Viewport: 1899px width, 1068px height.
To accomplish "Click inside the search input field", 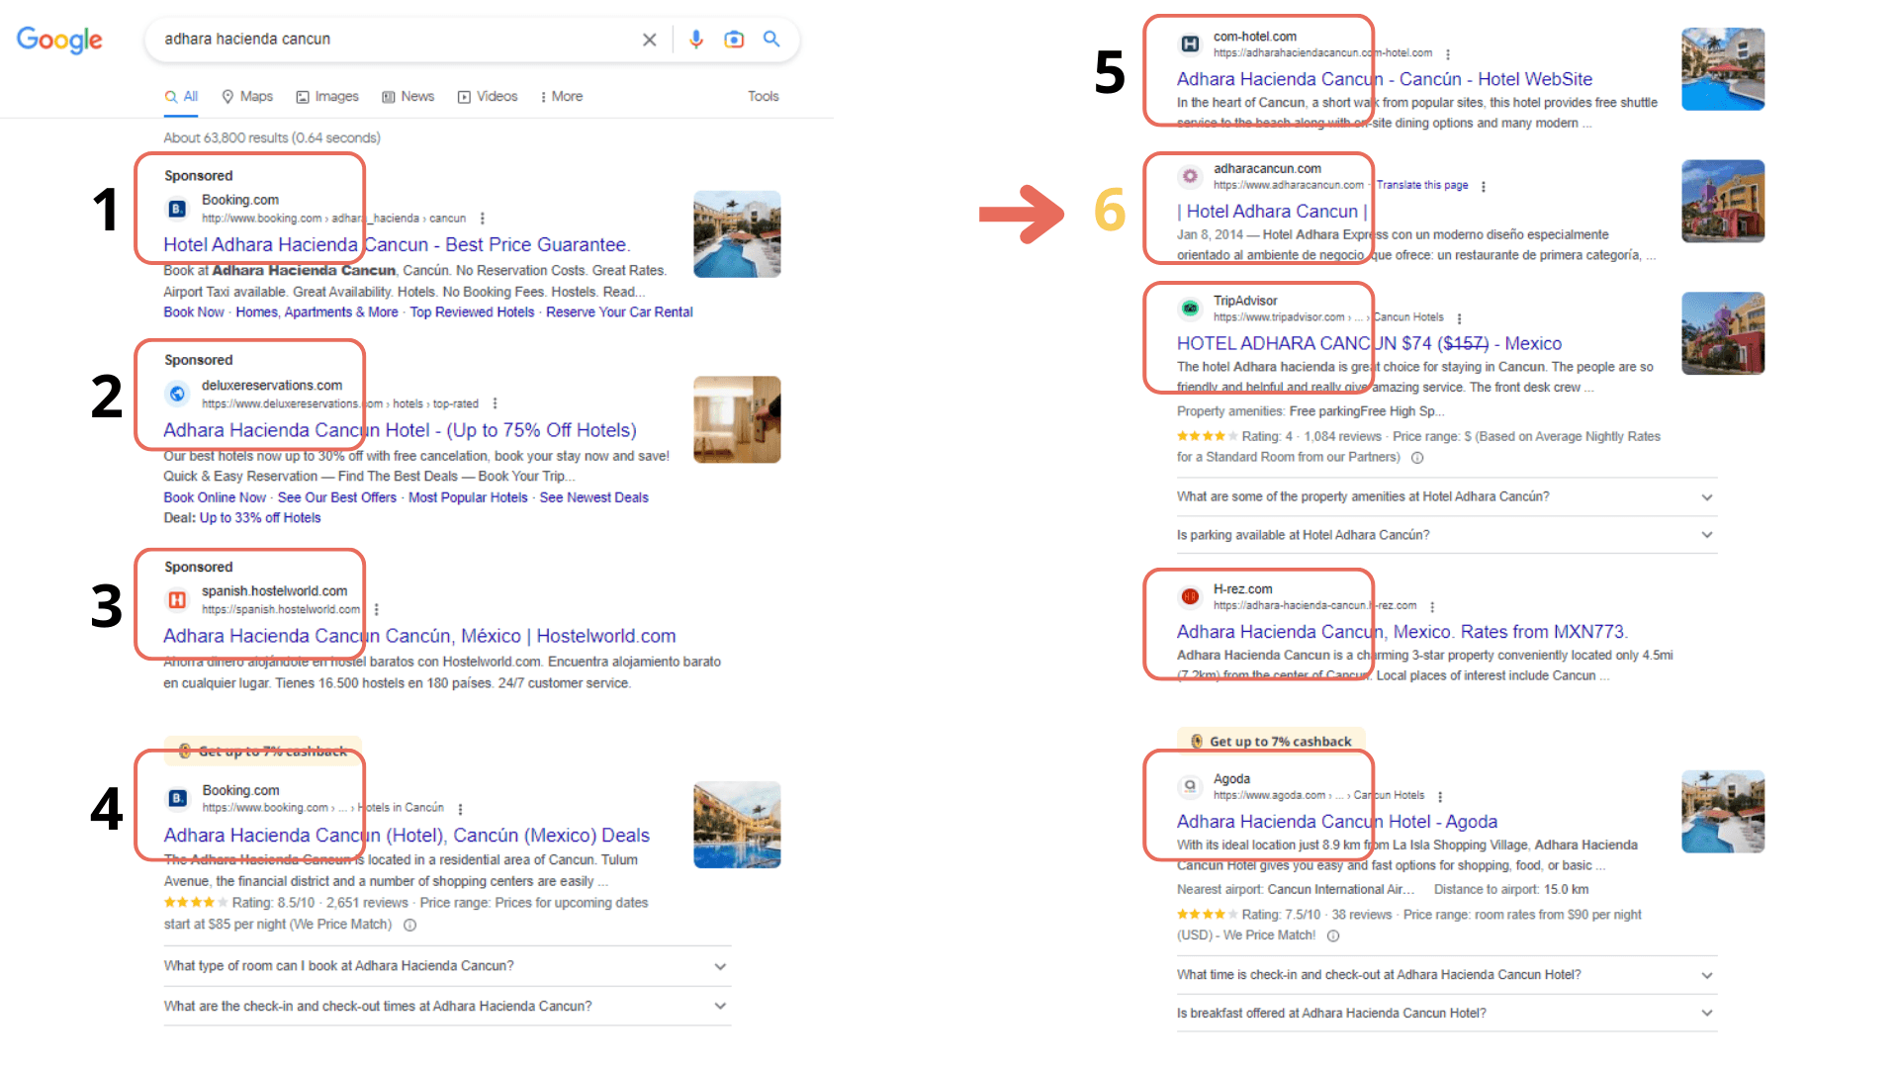I will 396,40.
